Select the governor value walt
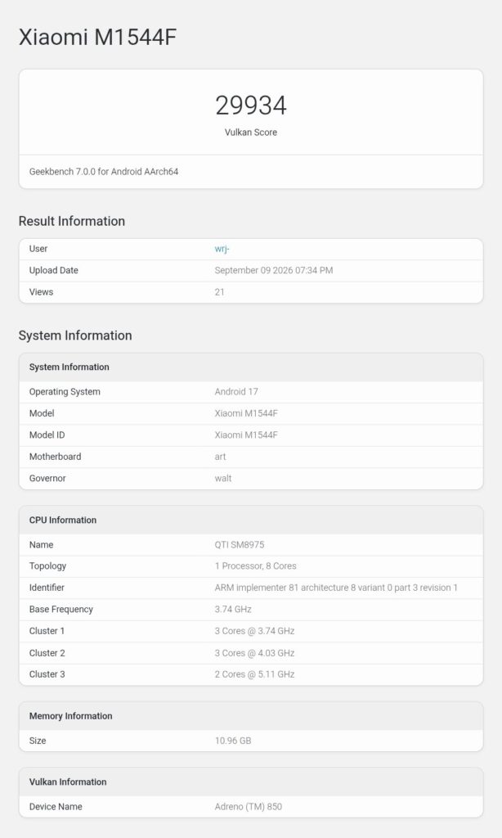 [x=223, y=478]
